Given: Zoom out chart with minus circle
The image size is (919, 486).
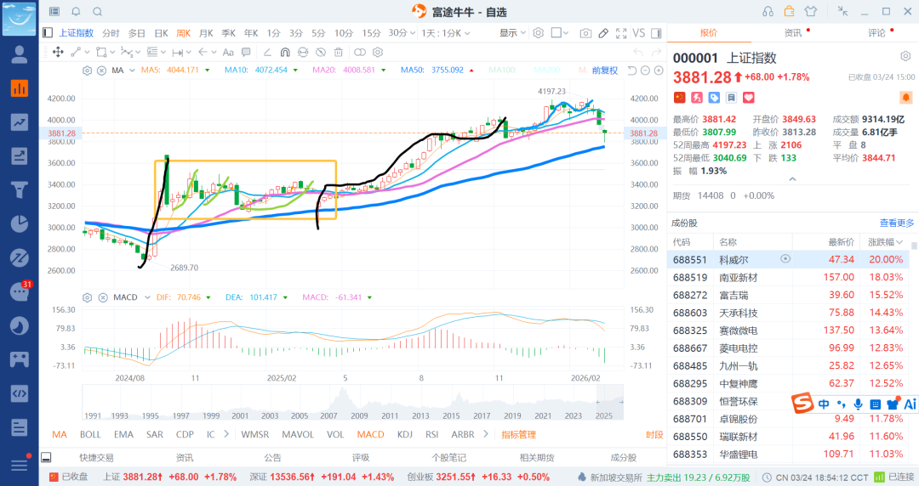Looking at the screenshot, I should point(645,71).
